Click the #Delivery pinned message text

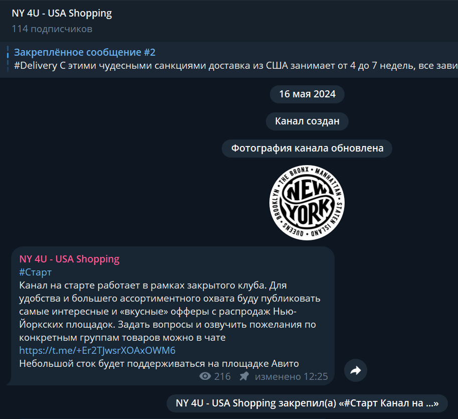click(x=236, y=65)
